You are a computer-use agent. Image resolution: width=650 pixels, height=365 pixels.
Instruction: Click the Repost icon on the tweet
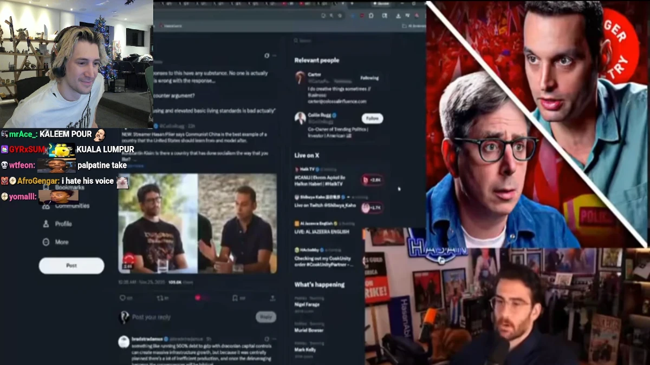click(x=161, y=298)
